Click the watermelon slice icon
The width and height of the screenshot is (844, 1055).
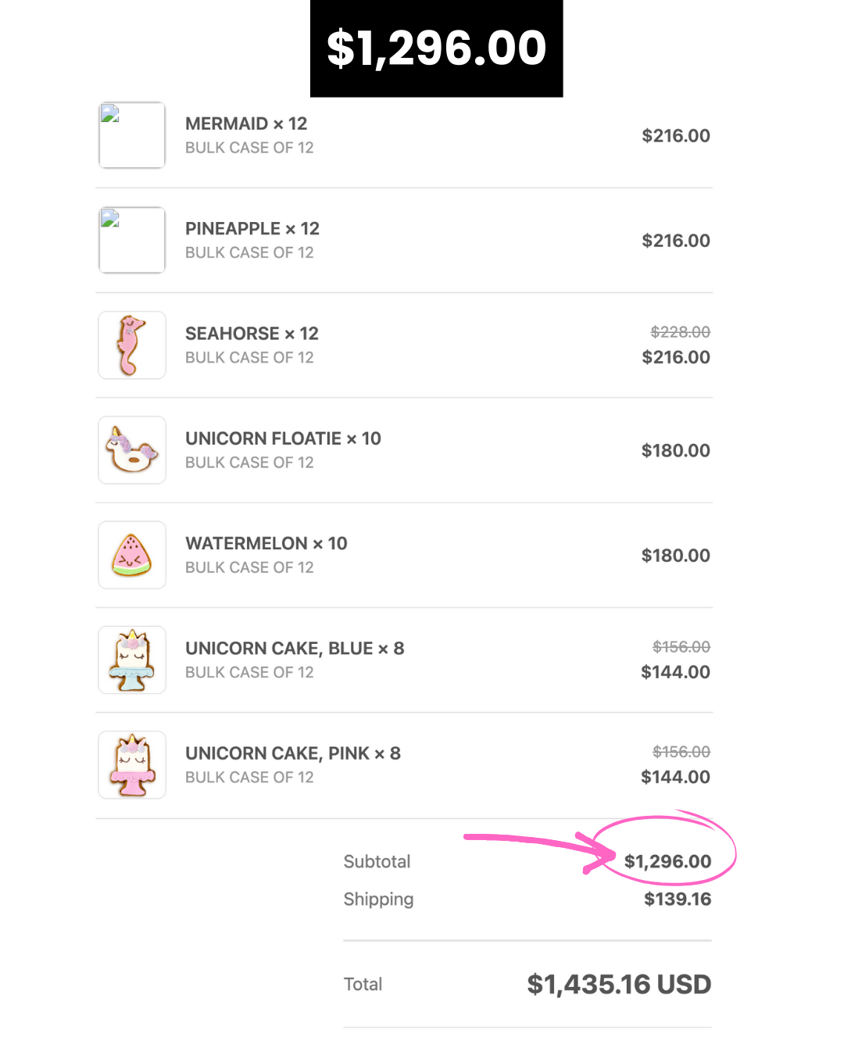point(132,555)
